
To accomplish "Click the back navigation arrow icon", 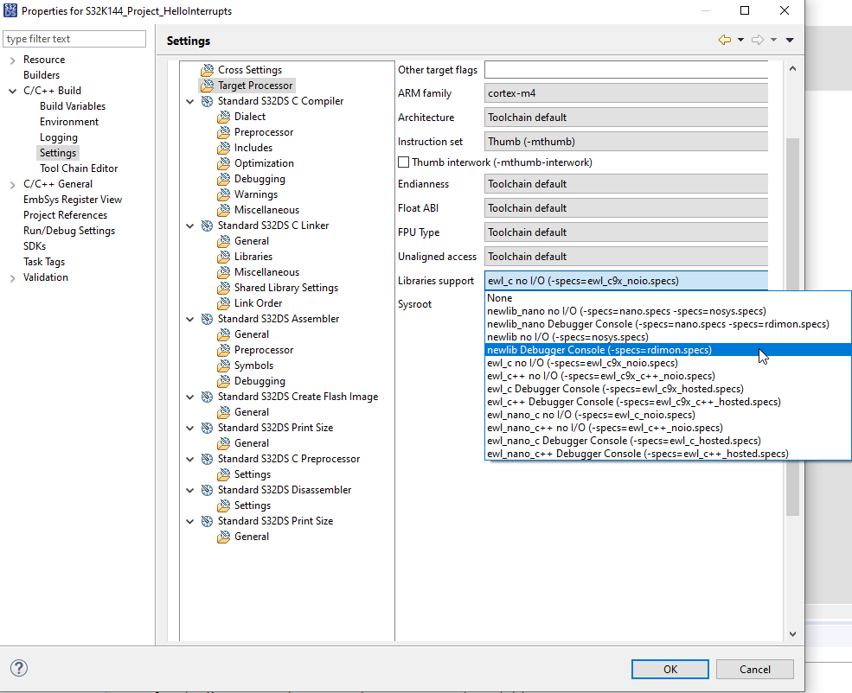I will pos(725,40).
